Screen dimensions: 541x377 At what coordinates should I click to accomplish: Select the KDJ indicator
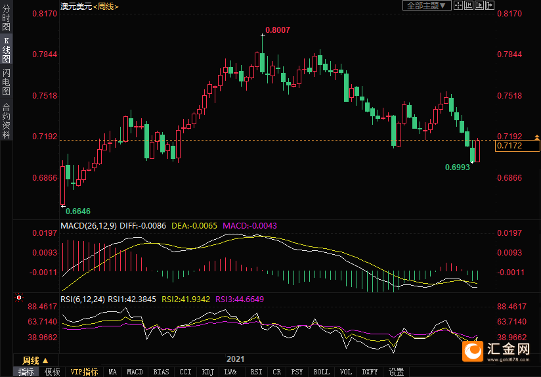coord(207,372)
